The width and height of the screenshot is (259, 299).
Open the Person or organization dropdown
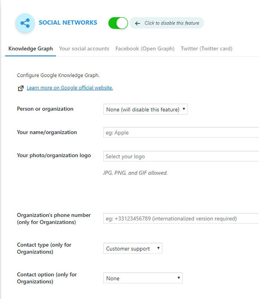coord(146,110)
